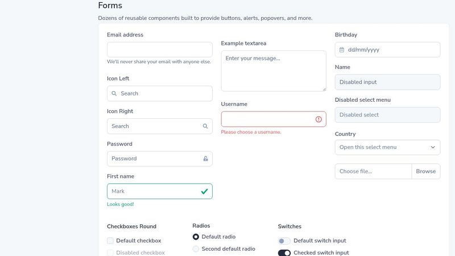Click the unlock icon in Password field
The height and width of the screenshot is (256, 455).
(x=205, y=159)
